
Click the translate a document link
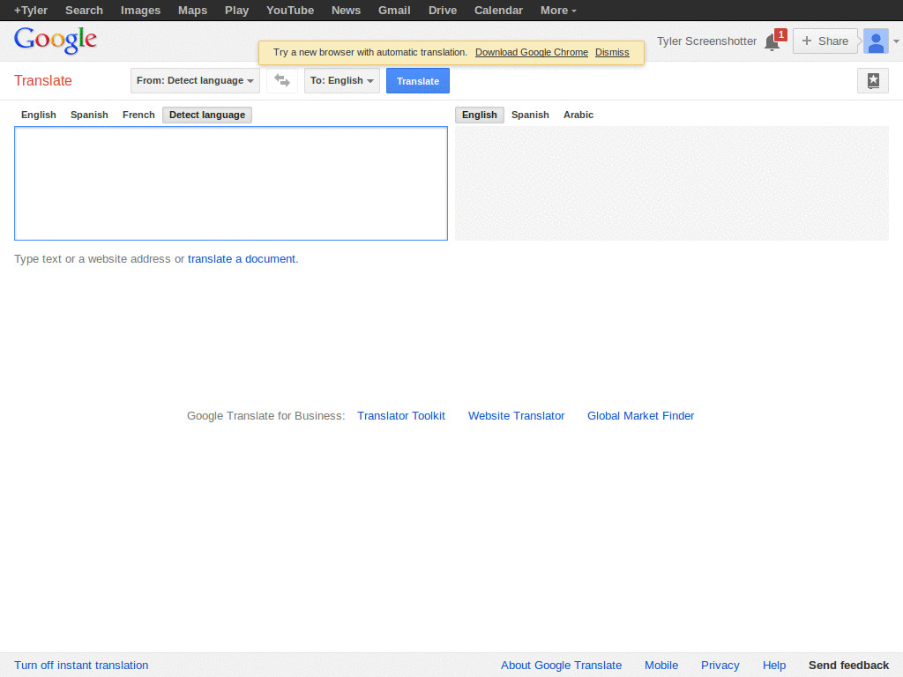pyautogui.click(x=242, y=259)
